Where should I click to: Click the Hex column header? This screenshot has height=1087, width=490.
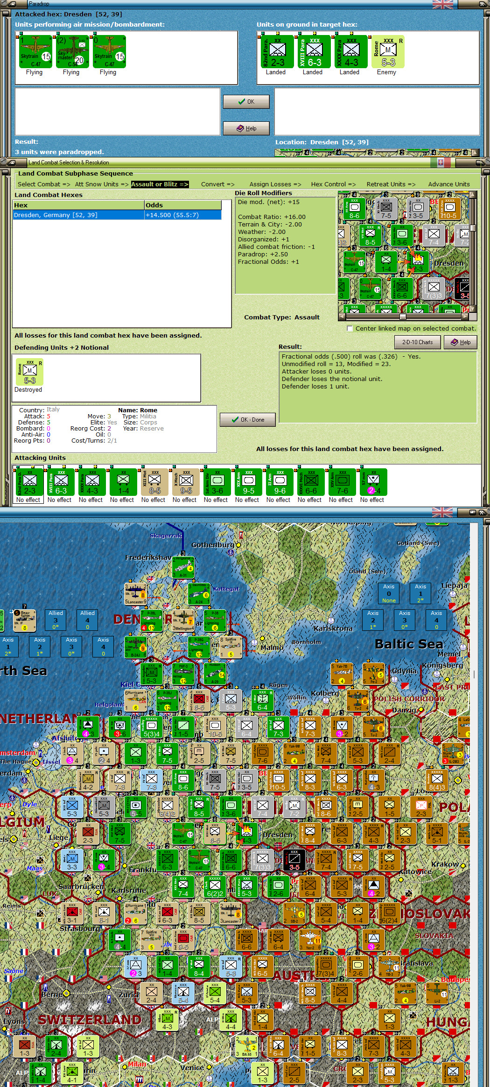[x=78, y=205]
